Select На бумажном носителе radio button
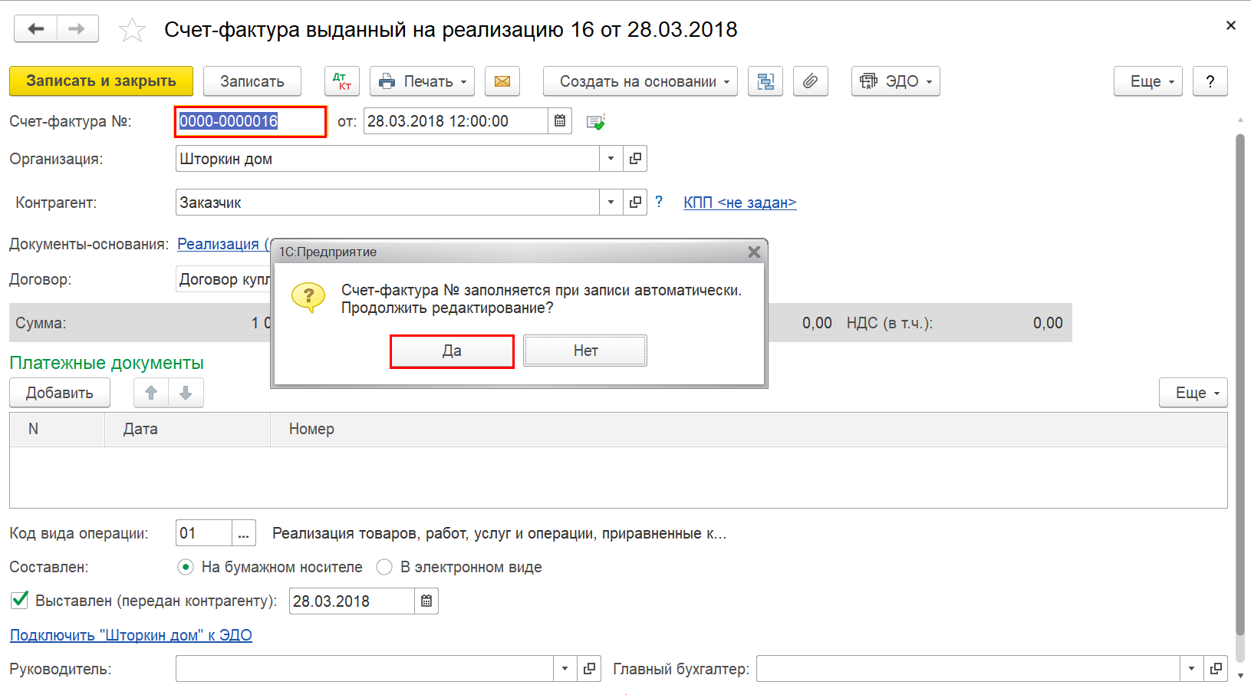This screenshot has width=1251, height=695. (186, 567)
